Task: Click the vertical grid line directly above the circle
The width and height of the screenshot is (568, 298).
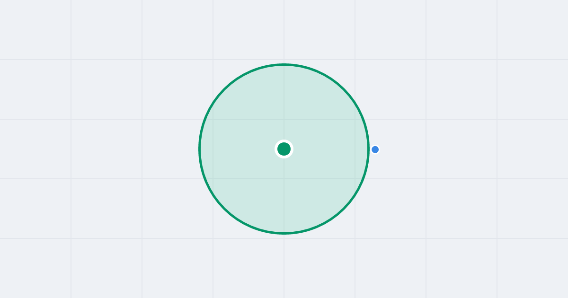Action: click(x=284, y=31)
